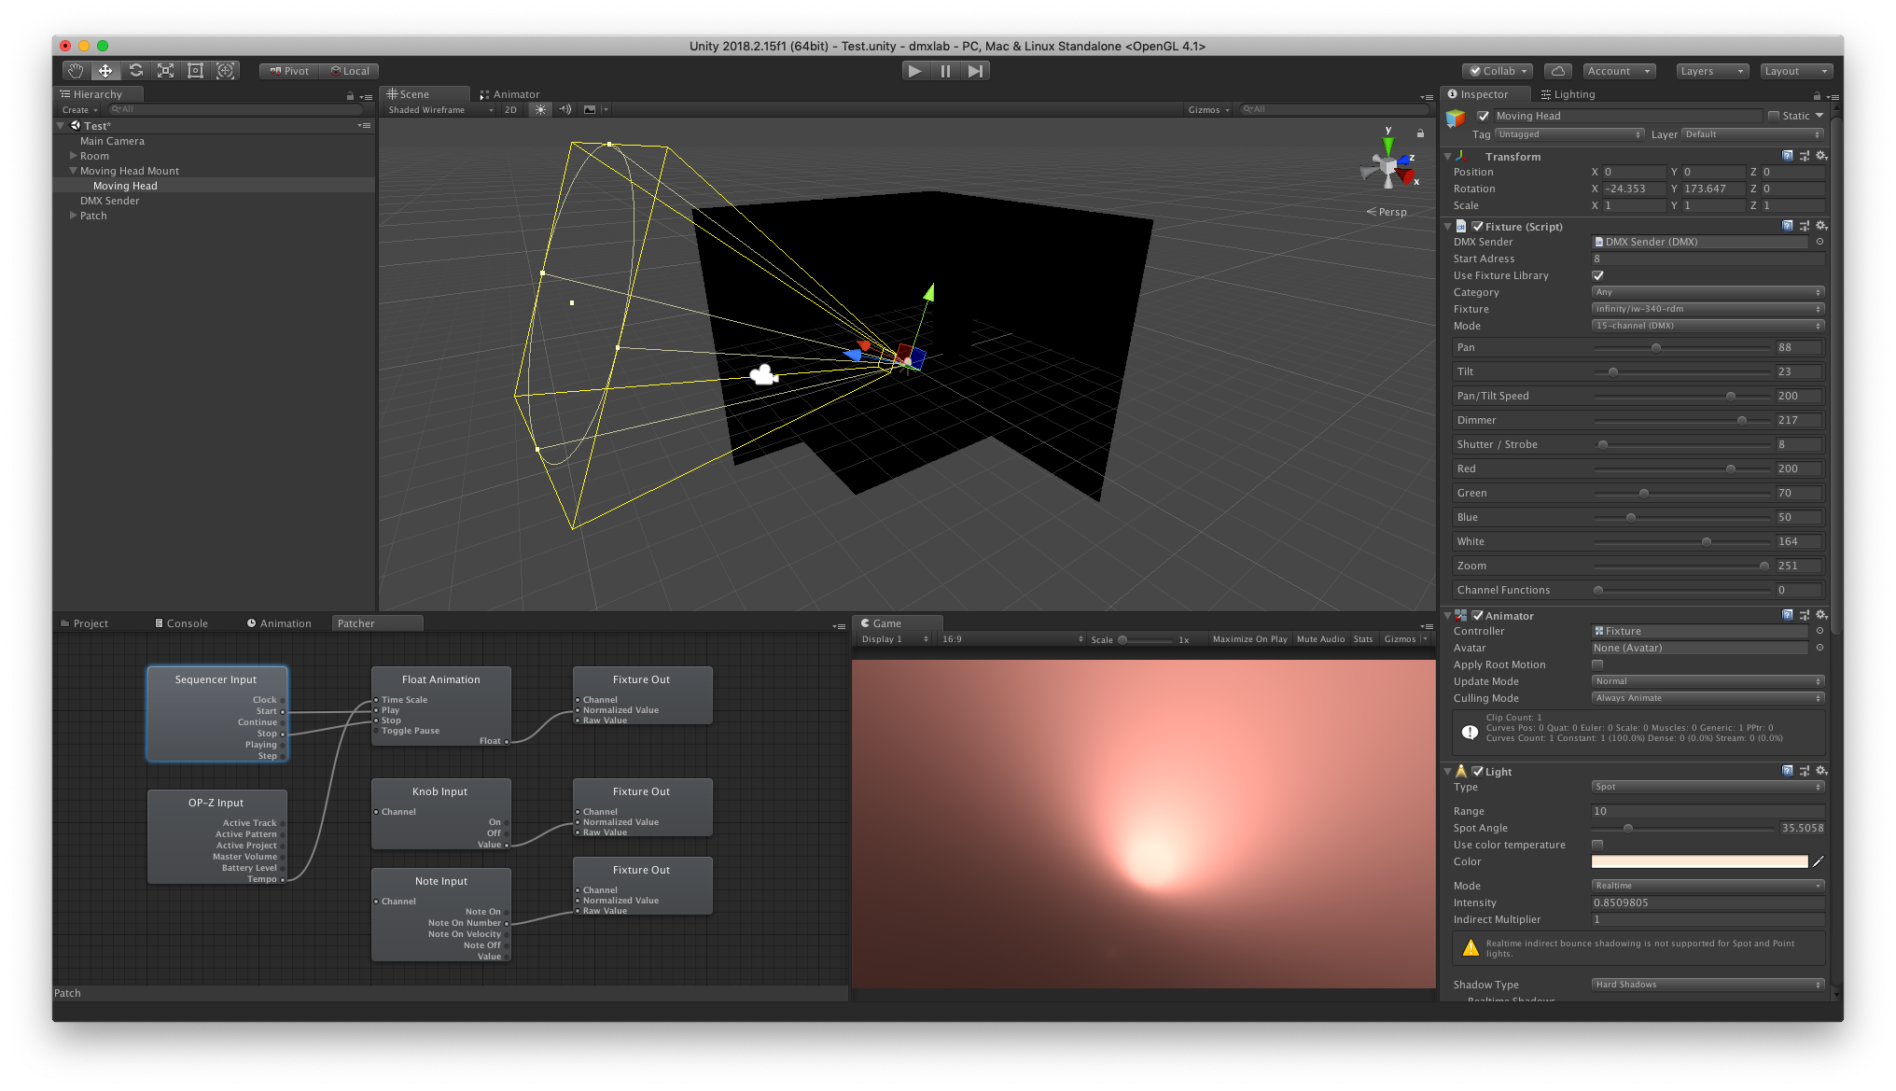Click the Step forward button

pos(975,71)
